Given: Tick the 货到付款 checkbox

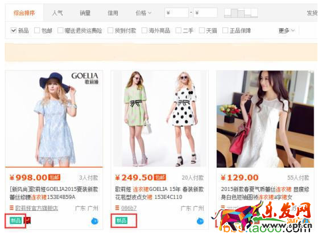Looking at the screenshot, I should 110,31.
